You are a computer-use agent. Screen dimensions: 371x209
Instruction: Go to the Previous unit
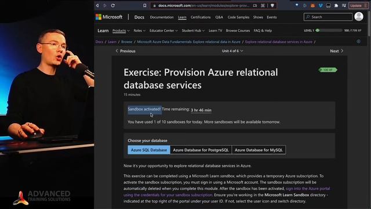125,51
